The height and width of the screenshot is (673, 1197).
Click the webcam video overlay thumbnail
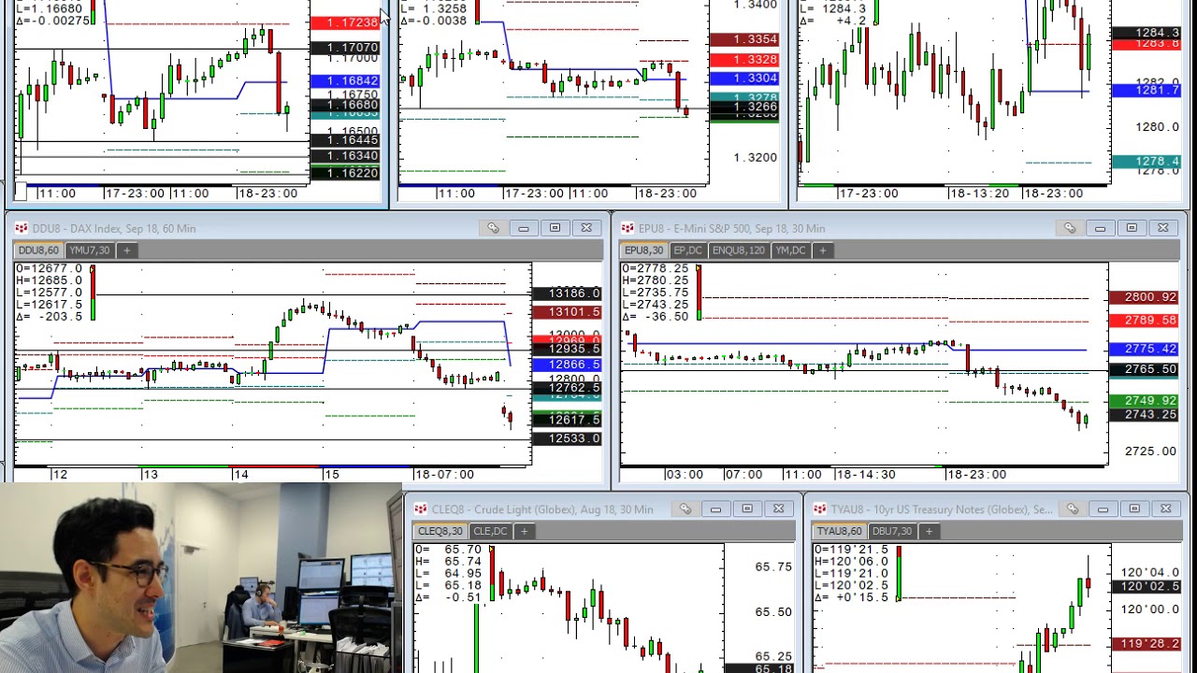coord(201,578)
